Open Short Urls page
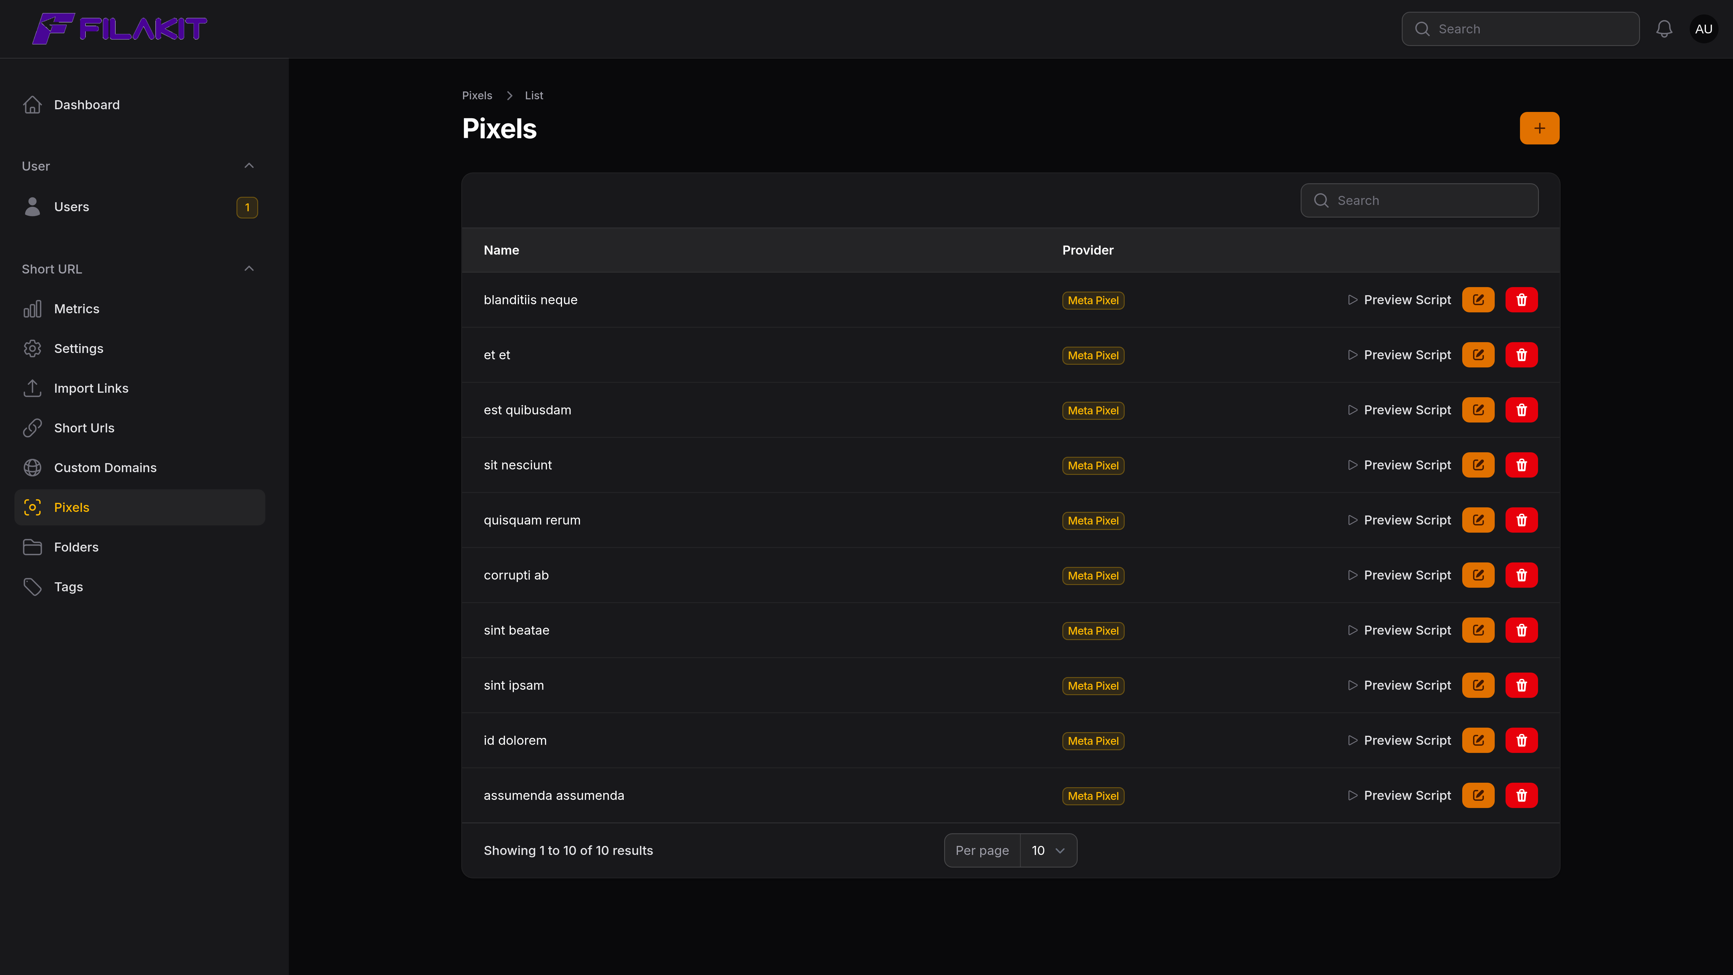The height and width of the screenshot is (975, 1733). (140, 428)
